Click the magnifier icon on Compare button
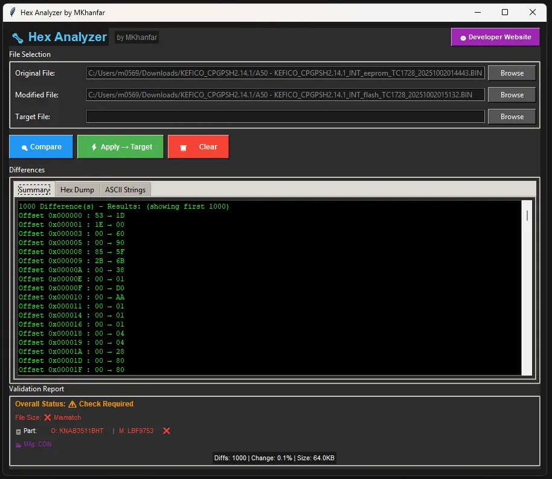The image size is (552, 479). 24,146
